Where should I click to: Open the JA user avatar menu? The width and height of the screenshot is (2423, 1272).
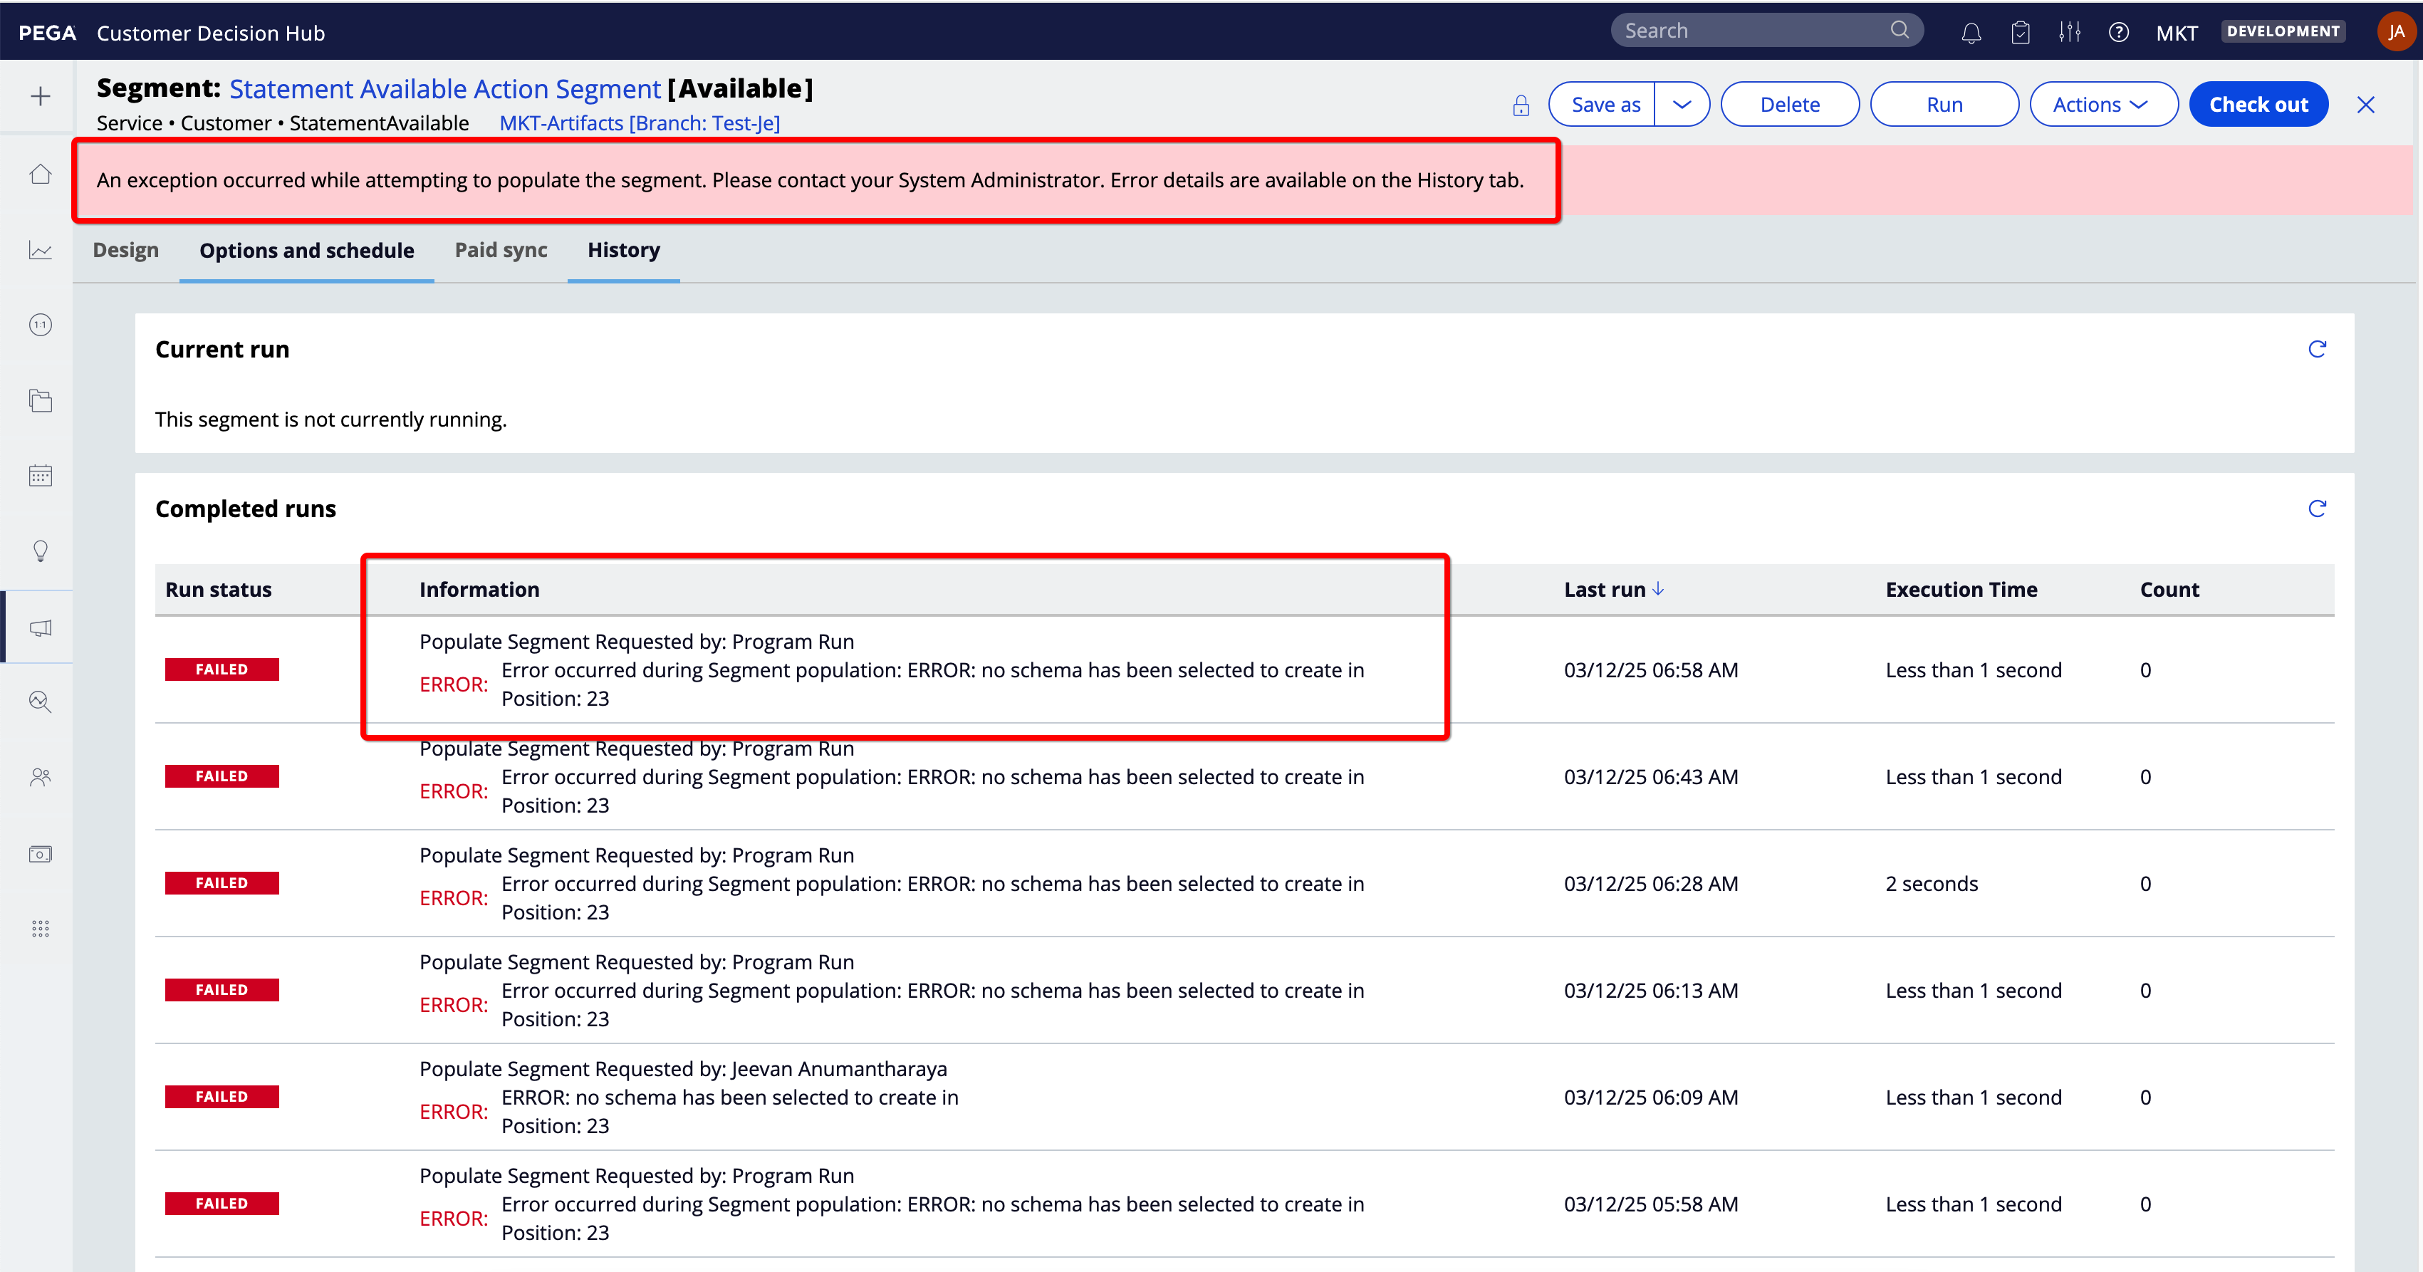pyautogui.click(x=2396, y=31)
